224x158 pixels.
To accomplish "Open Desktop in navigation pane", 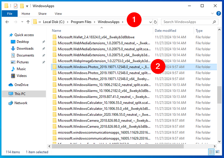I will (x=23, y=42).
